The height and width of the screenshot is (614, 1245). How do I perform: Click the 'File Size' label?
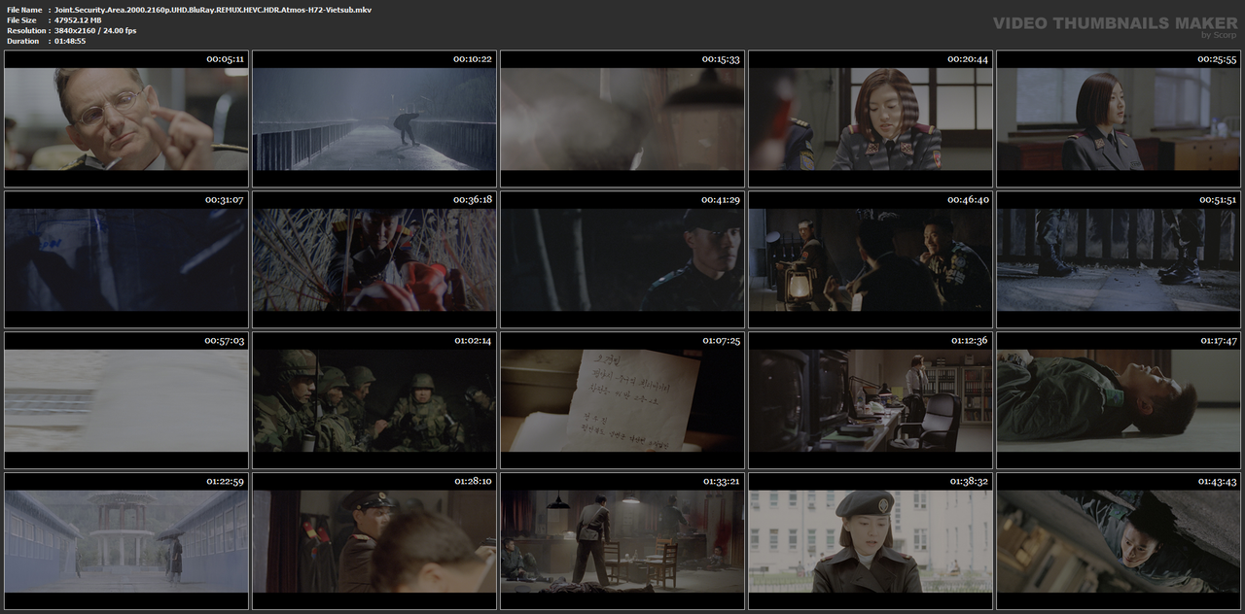[x=21, y=20]
